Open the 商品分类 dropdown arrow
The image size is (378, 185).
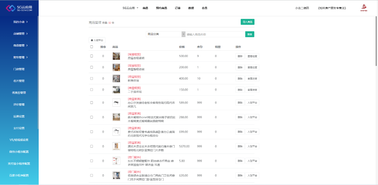click(183, 34)
